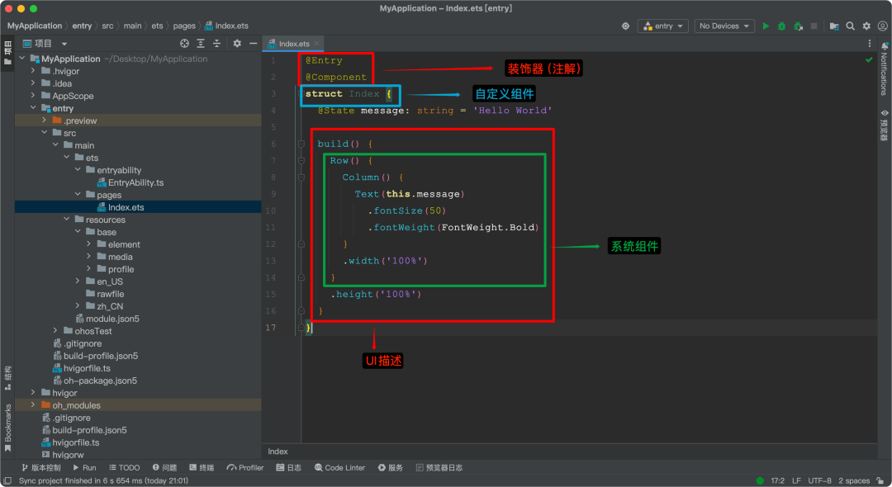Click select opened file crosshair icon in project panel
892x487 pixels.
coord(184,43)
